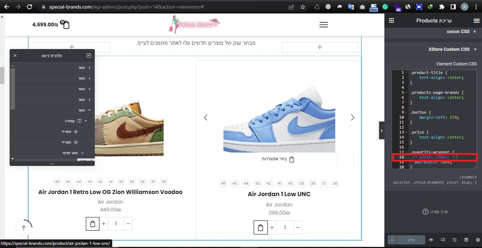The height and width of the screenshot is (248, 482).
Task: Show next image in UNC carousel
Action: pyautogui.click(x=352, y=118)
